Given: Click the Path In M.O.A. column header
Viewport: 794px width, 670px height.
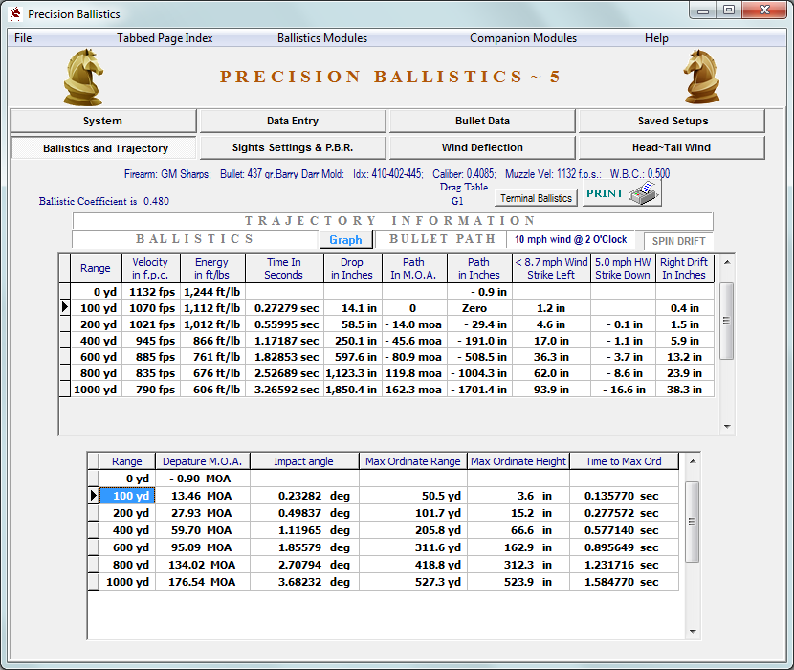Looking at the screenshot, I should [413, 268].
